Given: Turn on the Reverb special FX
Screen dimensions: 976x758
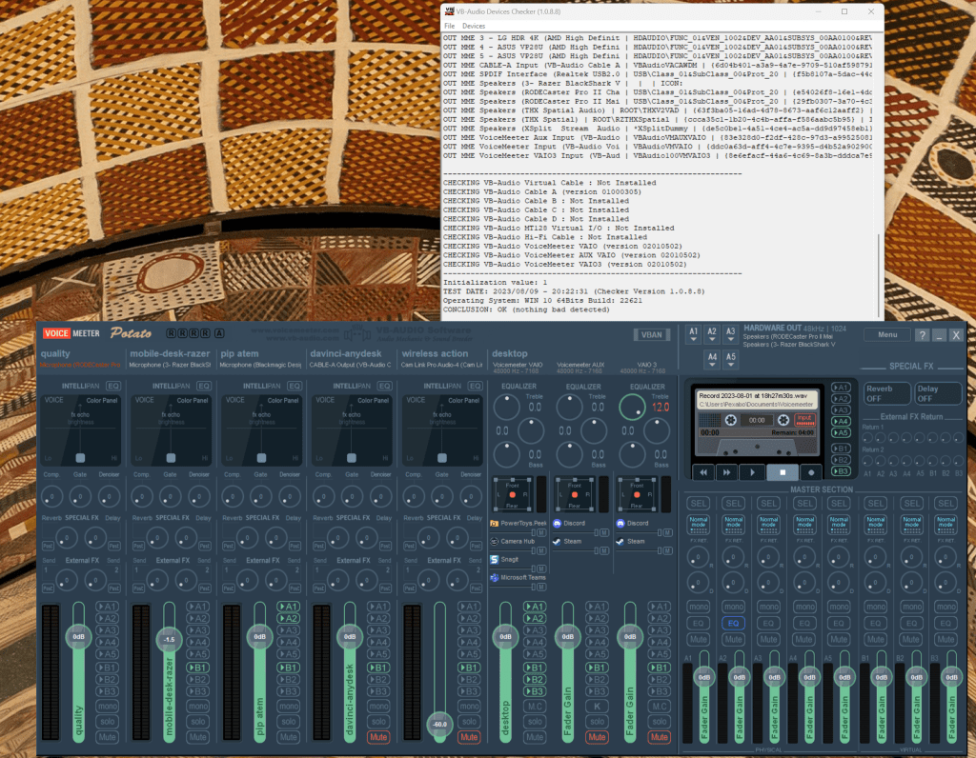Looking at the screenshot, I should [885, 393].
